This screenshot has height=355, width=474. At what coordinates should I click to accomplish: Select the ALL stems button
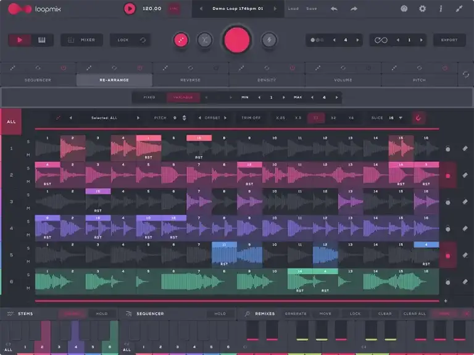(x=11, y=122)
